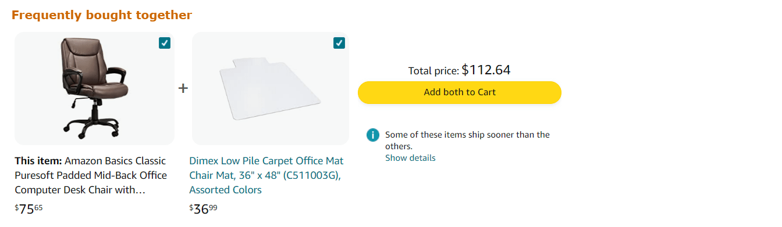This screenshot has height=227, width=782.
Task: Click the plus sign between products
Action: (x=183, y=88)
